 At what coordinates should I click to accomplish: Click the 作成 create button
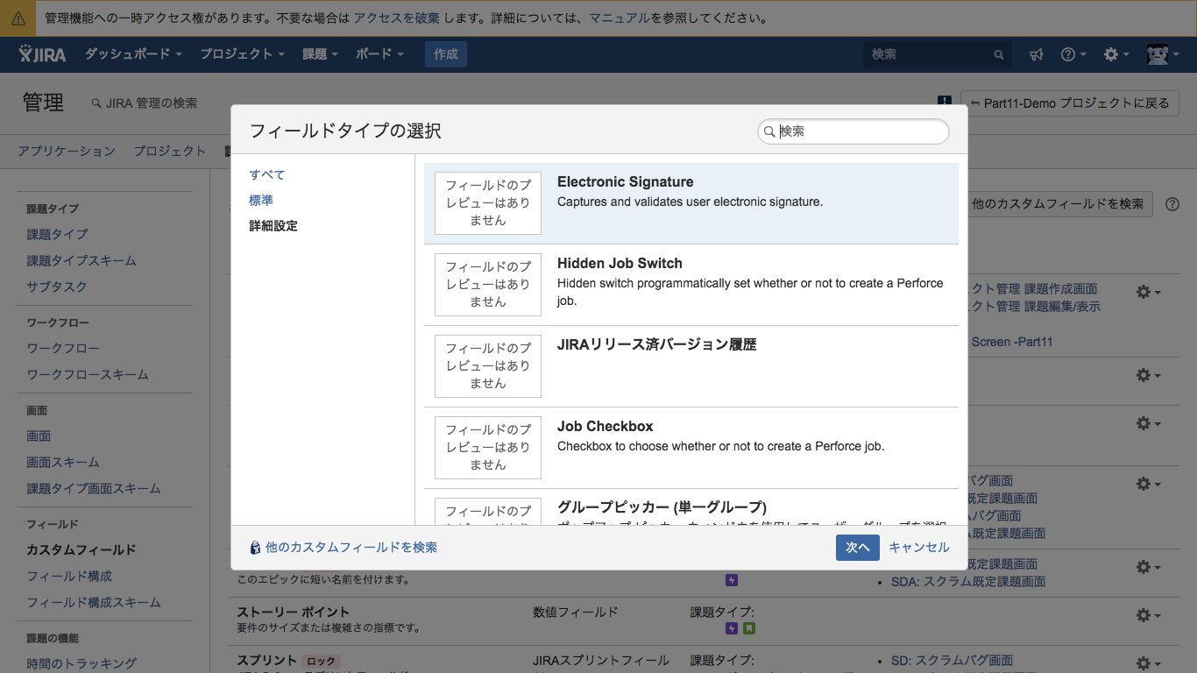pos(446,54)
